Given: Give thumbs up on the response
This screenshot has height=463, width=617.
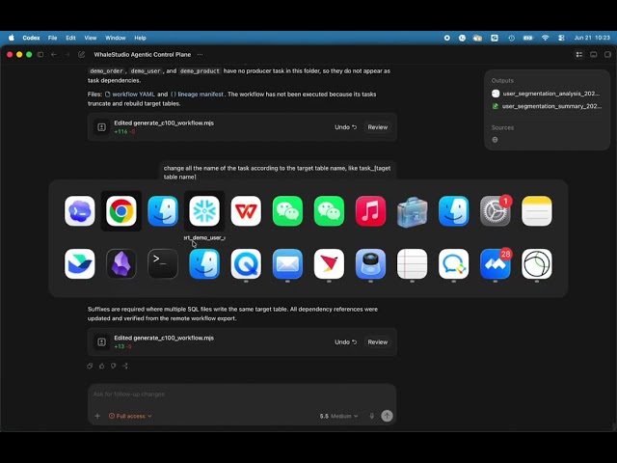Looking at the screenshot, I should [x=101, y=366].
